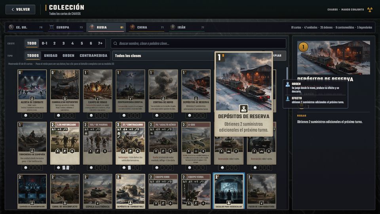
Task: Go back with the VOLVER button
Action: pyautogui.click(x=20, y=10)
